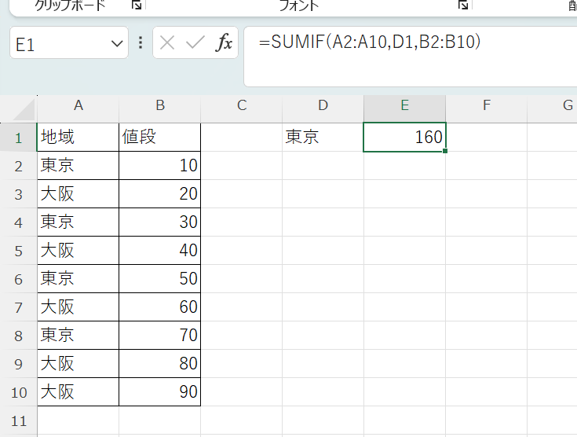
Task: Click the 値段 header cell B1
Action: tap(159, 137)
